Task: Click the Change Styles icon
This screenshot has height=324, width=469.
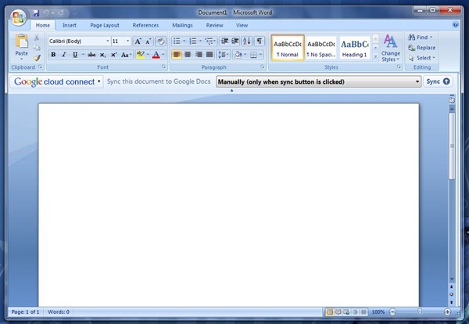Action: click(391, 45)
